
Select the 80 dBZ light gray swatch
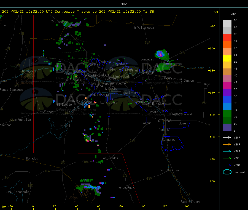(x=227, y=24)
